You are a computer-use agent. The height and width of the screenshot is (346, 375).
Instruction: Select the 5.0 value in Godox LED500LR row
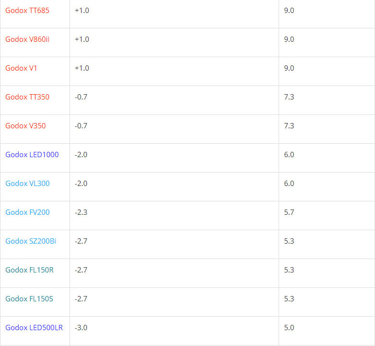click(289, 328)
